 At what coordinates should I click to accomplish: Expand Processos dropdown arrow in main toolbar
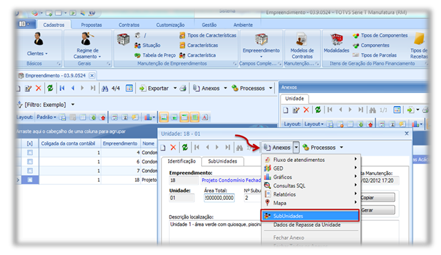tap(271, 88)
